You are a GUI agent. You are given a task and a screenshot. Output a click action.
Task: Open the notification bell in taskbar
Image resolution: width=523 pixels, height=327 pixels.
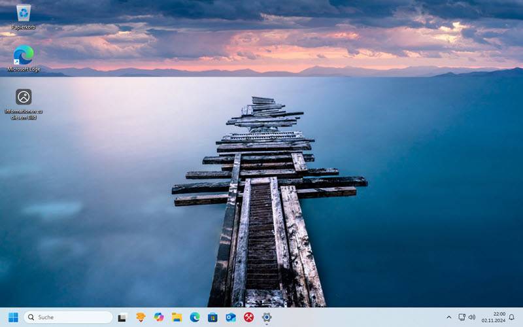pos(512,317)
